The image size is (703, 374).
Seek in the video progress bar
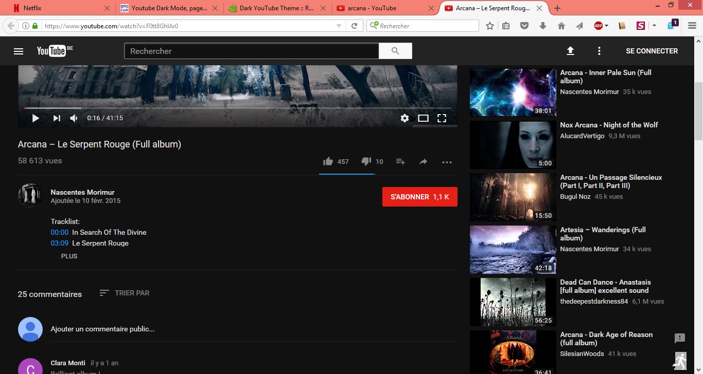click(238, 108)
